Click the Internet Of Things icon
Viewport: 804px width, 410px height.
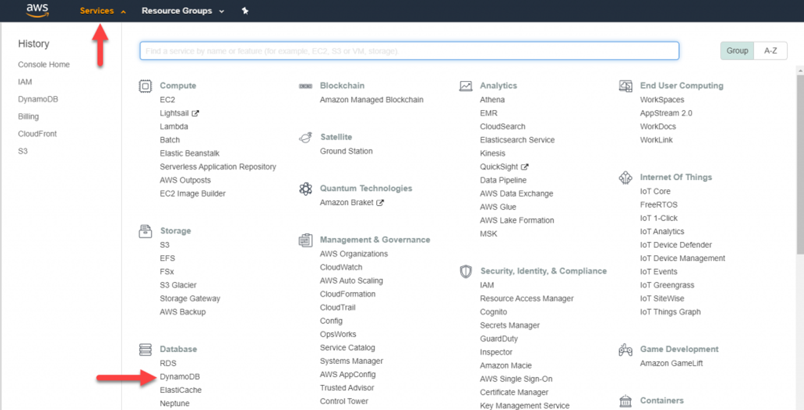coord(626,177)
